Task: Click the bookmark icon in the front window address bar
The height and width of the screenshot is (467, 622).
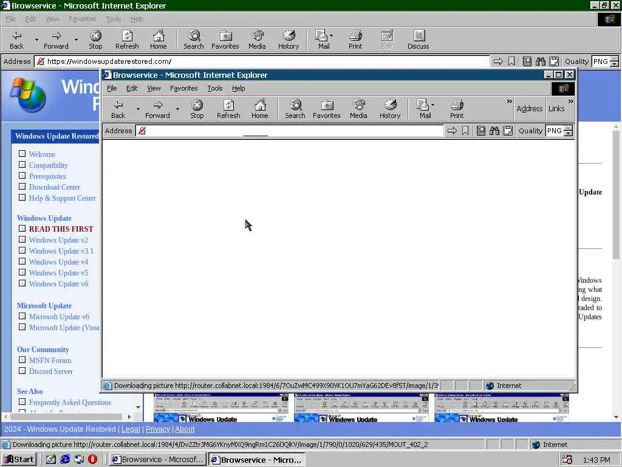Action: [x=465, y=131]
